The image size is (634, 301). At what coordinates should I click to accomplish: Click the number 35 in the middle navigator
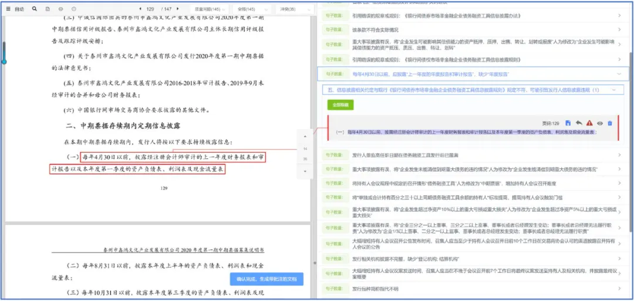pos(305,159)
